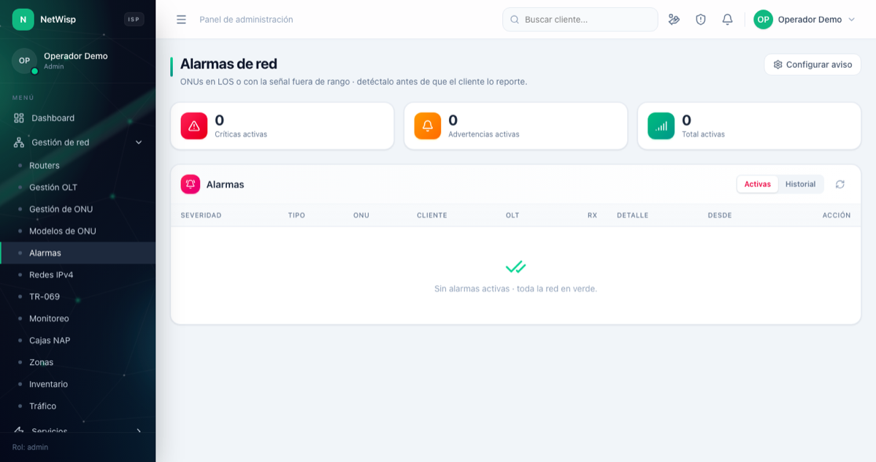The height and width of the screenshot is (462, 876).
Task: Click the OLT column header
Action: [x=512, y=215]
